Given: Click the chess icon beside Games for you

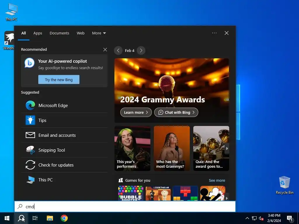Looking at the screenshot, I should point(121,180).
